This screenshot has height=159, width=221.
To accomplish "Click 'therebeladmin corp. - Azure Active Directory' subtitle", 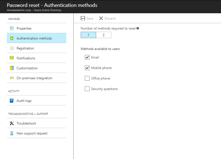I will (x=34, y=10).
